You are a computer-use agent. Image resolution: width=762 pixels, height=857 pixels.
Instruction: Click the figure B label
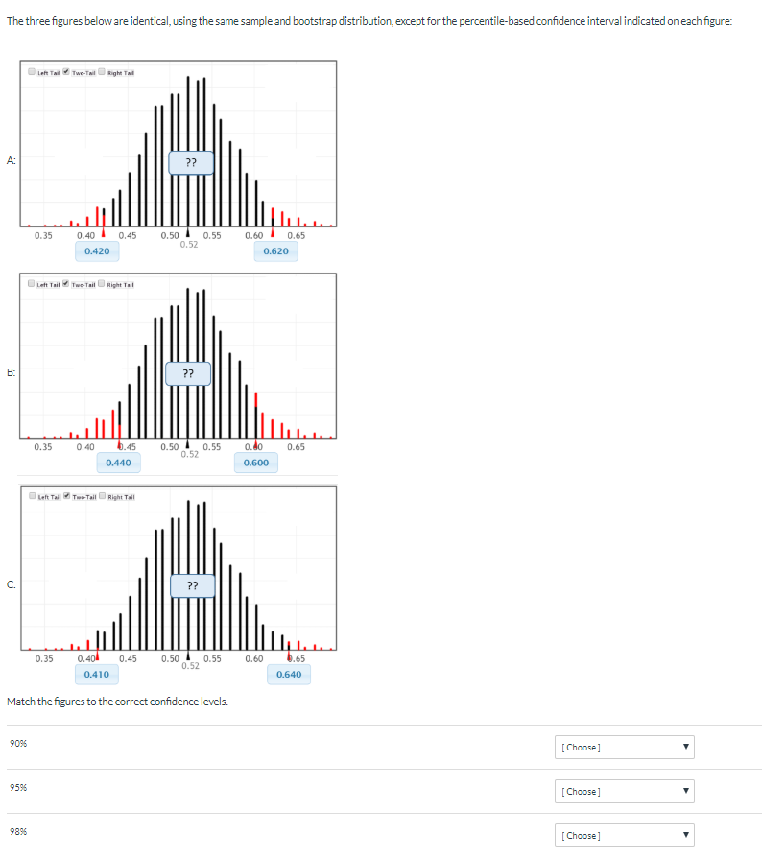click(x=11, y=372)
